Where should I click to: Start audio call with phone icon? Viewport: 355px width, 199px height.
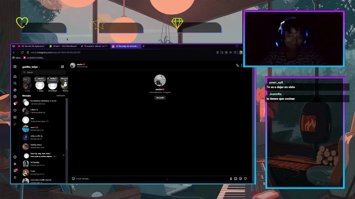point(237,65)
